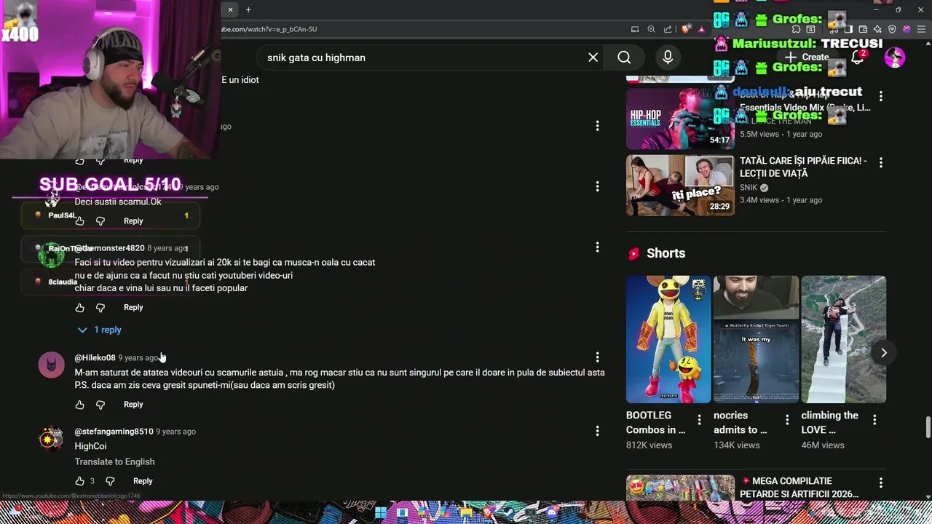Viewport: 932px width, 524px height.
Task: Like the 'Deci sustii scamul.Ok' comment
Action: coord(80,221)
